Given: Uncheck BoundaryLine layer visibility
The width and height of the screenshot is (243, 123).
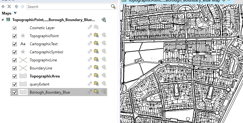Looking at the screenshot, I should (15, 68).
